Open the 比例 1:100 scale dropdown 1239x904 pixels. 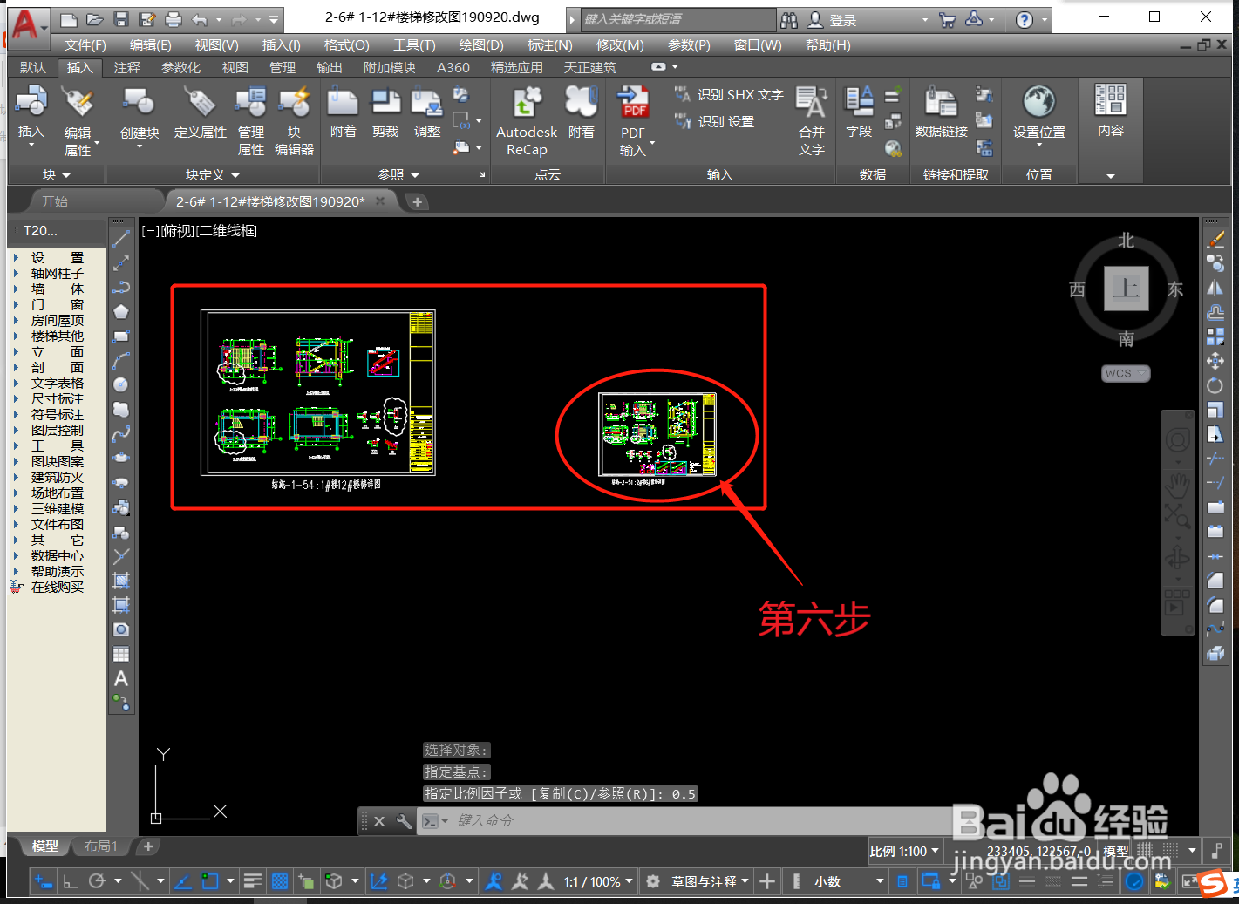tap(904, 851)
